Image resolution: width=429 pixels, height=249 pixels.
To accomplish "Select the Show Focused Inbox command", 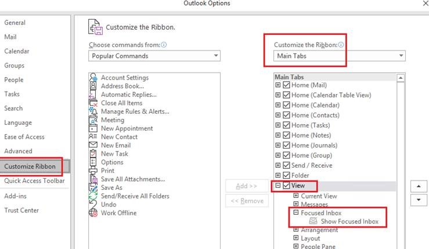I will (349, 221).
